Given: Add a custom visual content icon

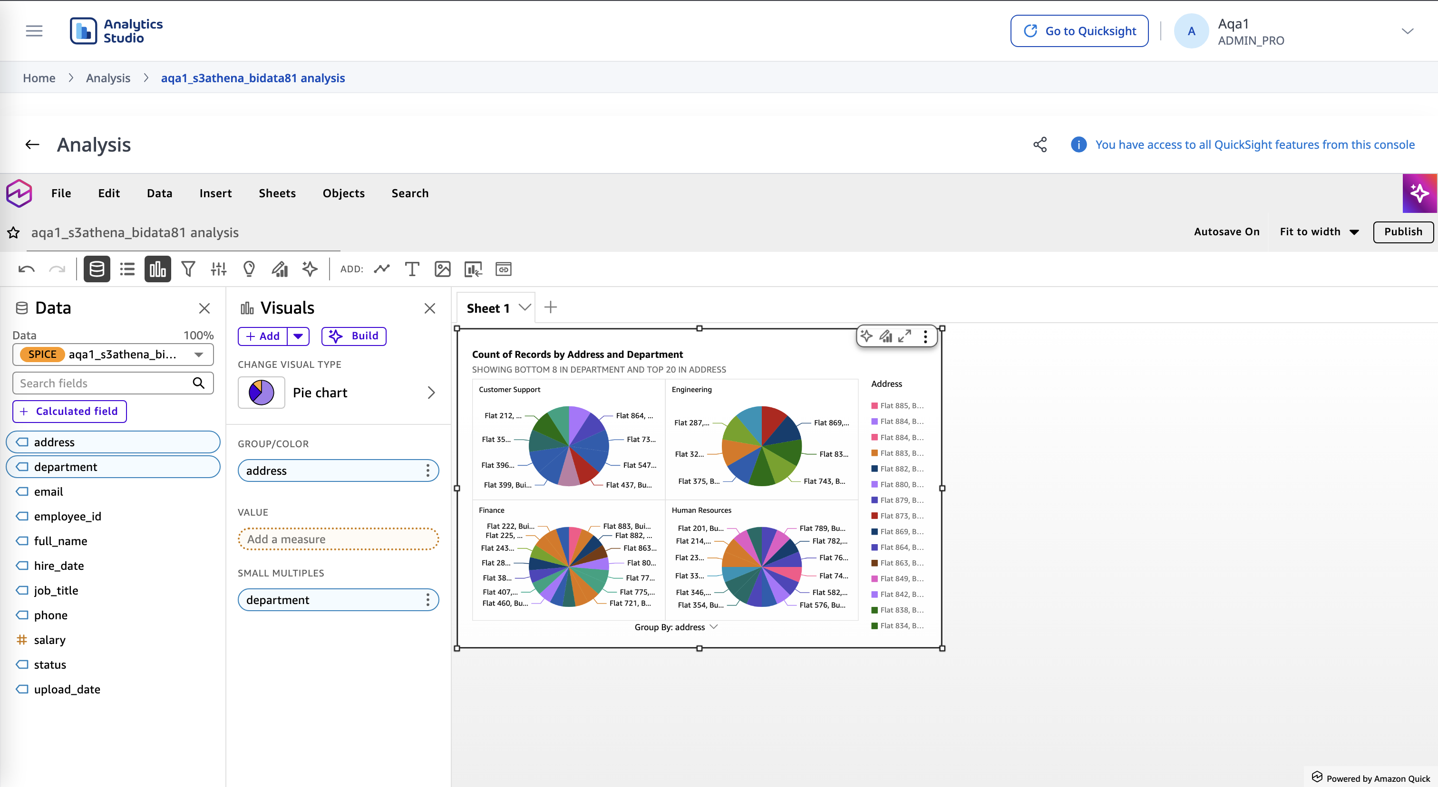Looking at the screenshot, I should (473, 269).
